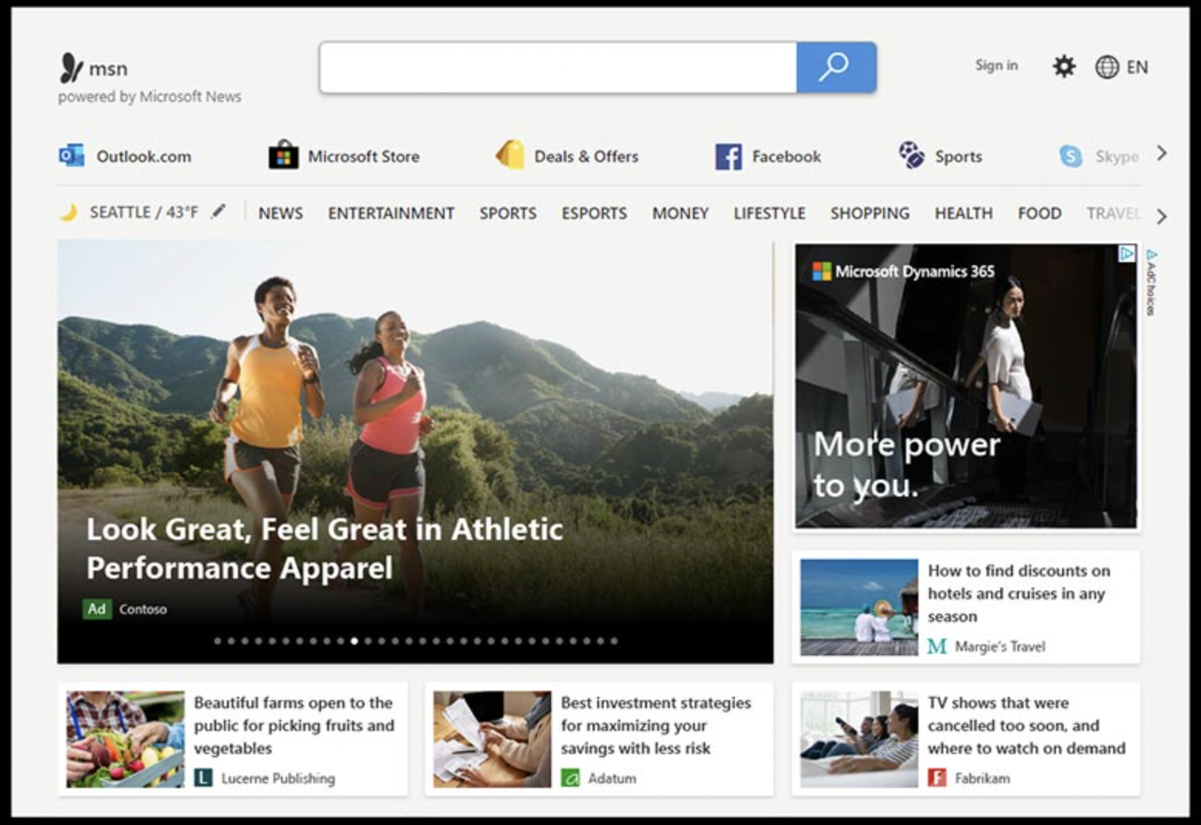The image size is (1201, 825).
Task: Click the Sign in link
Action: 996,66
